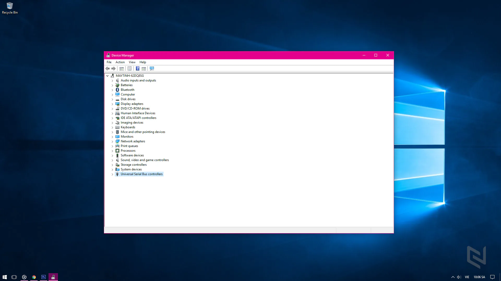Image resolution: width=501 pixels, height=281 pixels.
Task: Expand Mice and other pointing devices
Action: pyautogui.click(x=112, y=132)
